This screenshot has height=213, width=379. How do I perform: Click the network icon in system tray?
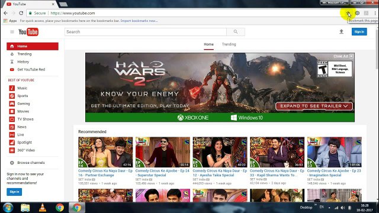coord(336,208)
